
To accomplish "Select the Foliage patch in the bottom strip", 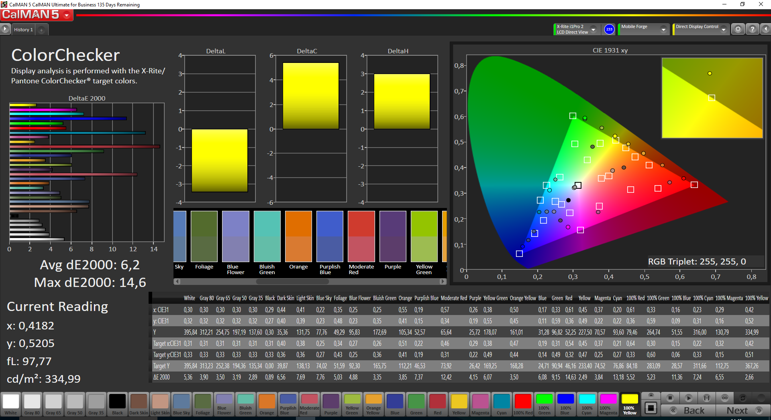I will [203, 404].
